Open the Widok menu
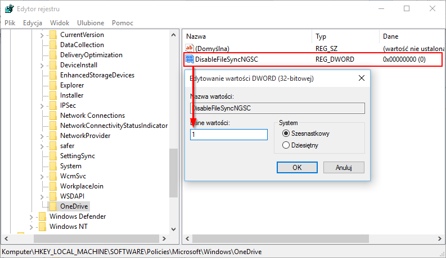The height and width of the screenshot is (258, 446). (x=60, y=22)
